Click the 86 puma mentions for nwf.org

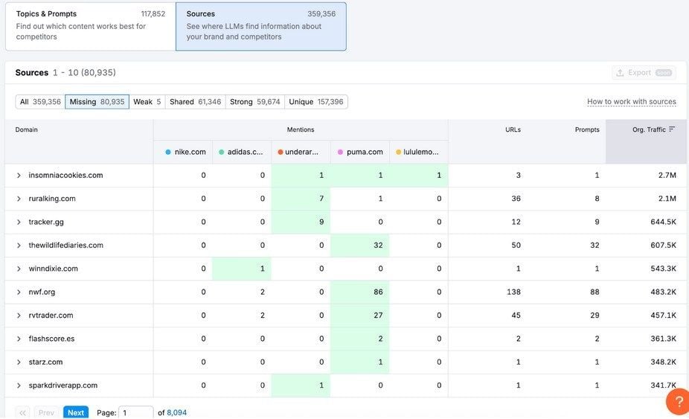tap(360, 292)
